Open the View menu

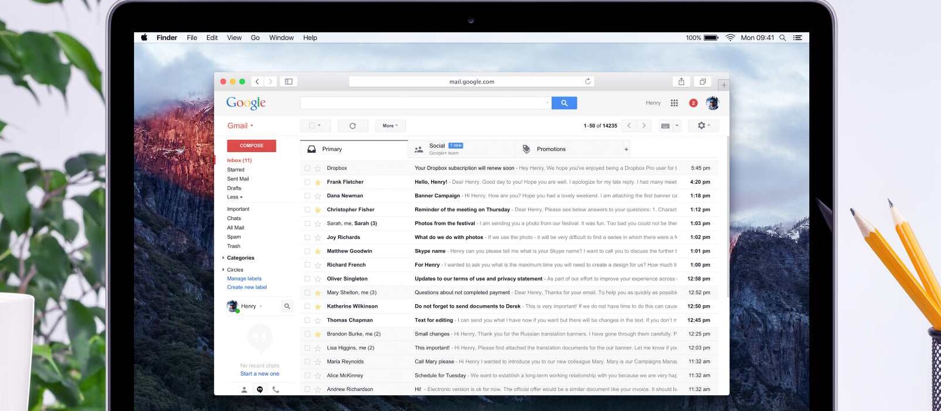click(x=234, y=38)
